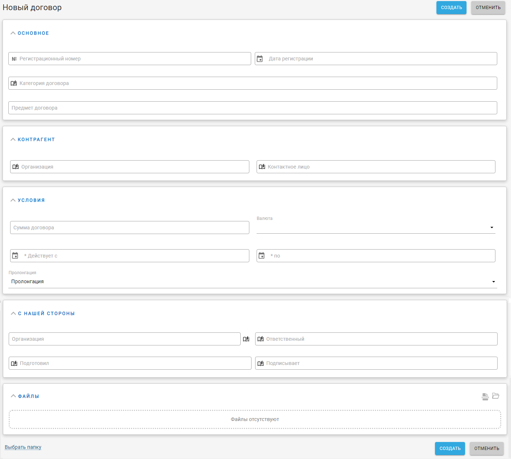Collapse the Условия section header
511x459 pixels.
click(x=13, y=200)
